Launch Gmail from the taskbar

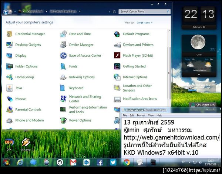pyautogui.click(x=73, y=162)
